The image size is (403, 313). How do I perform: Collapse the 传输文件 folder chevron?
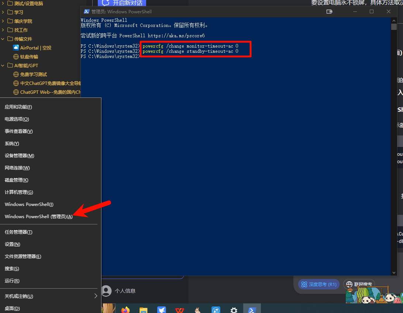coord(3,39)
